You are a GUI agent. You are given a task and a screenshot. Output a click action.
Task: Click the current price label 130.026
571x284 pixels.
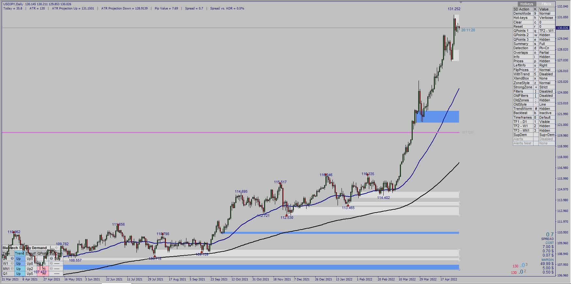click(563, 28)
